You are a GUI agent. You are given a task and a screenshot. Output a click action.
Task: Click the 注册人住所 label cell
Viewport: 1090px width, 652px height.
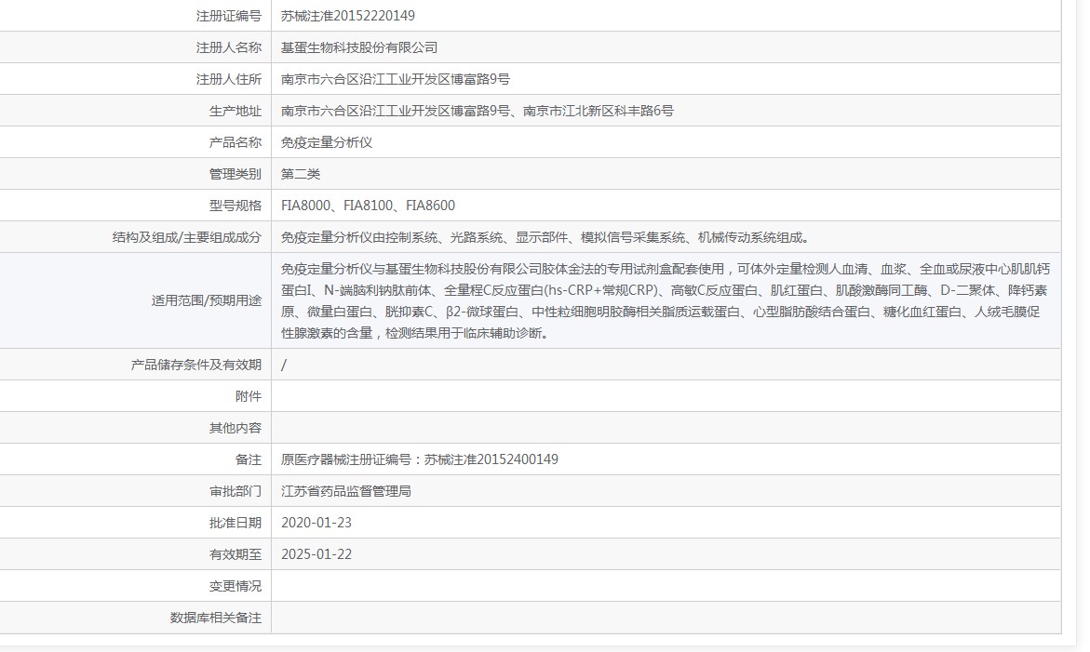[229, 79]
